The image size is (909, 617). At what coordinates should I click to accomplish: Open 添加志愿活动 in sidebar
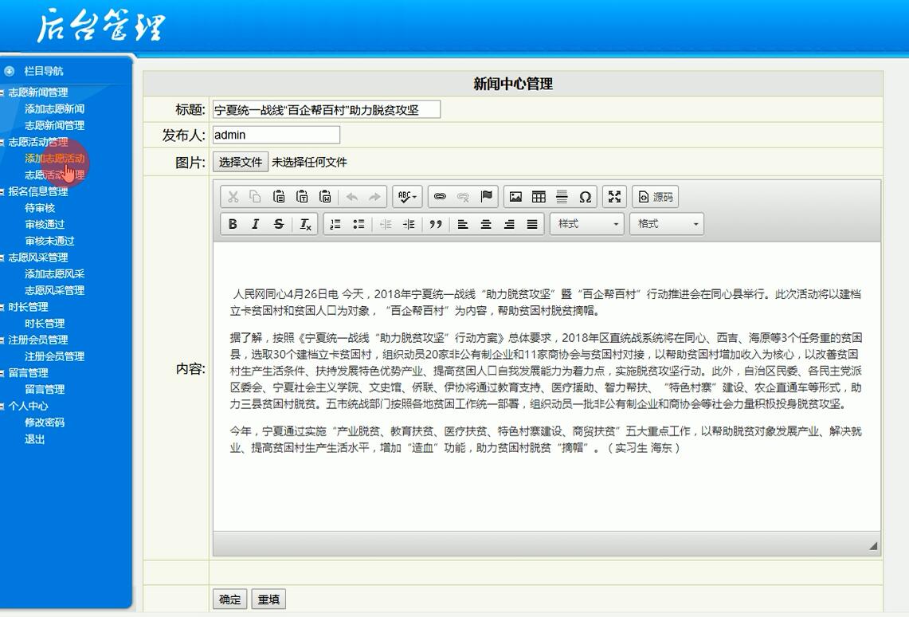point(54,159)
